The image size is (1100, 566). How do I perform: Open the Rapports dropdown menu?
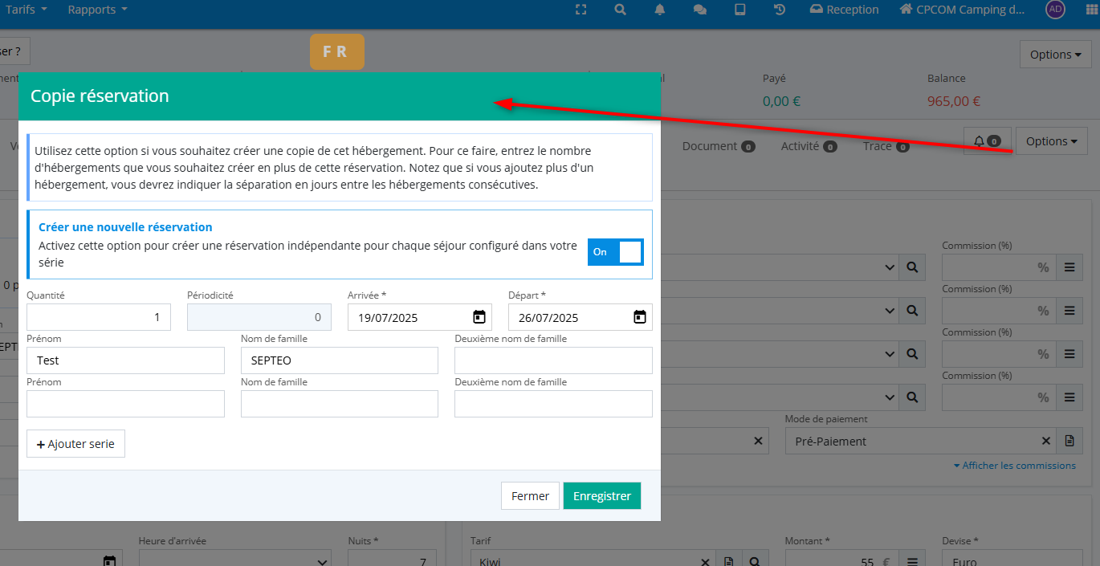coord(97,10)
